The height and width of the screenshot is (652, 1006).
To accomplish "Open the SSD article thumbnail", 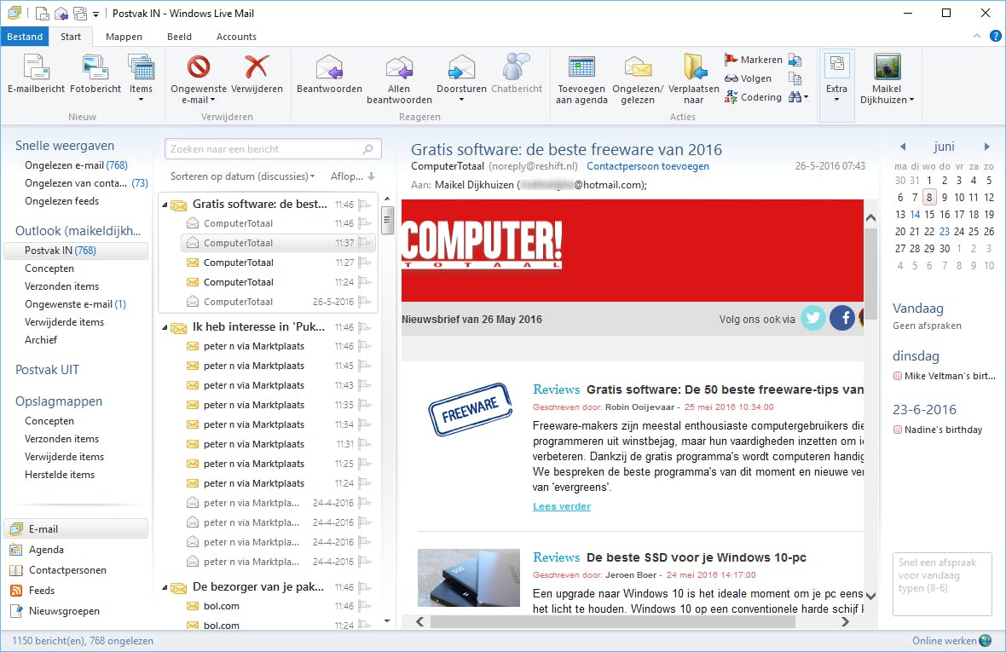I will tap(468, 577).
